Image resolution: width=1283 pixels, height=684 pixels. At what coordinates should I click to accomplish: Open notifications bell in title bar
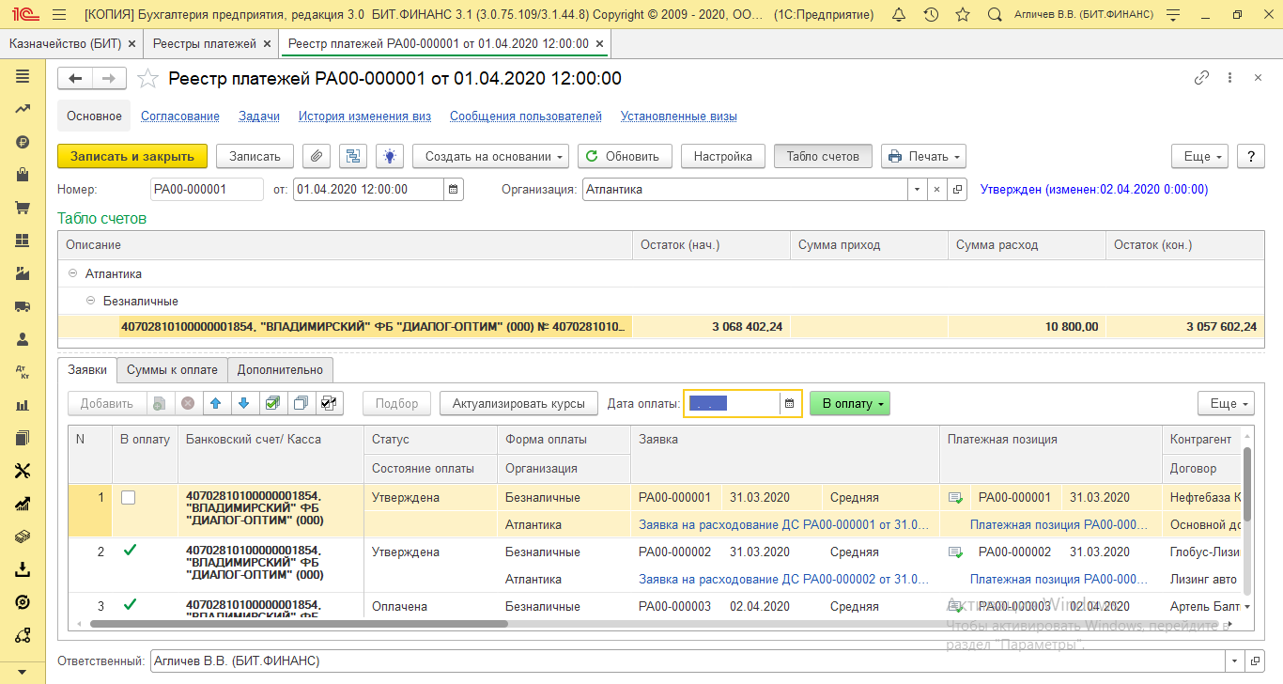click(899, 15)
